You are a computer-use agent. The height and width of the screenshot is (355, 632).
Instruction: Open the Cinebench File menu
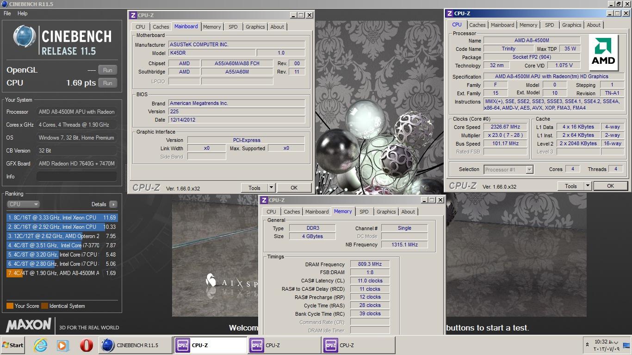tap(7, 13)
